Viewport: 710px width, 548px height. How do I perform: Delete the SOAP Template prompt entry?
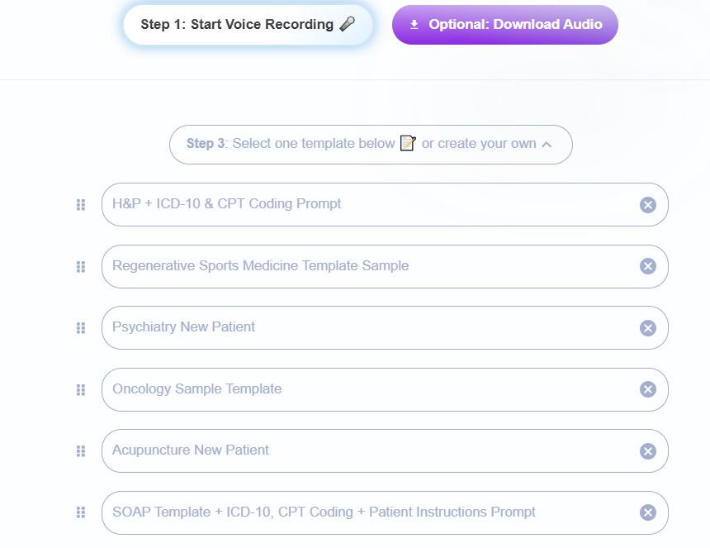click(x=648, y=512)
